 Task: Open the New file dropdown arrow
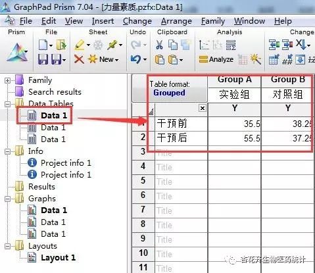click(x=51, y=45)
